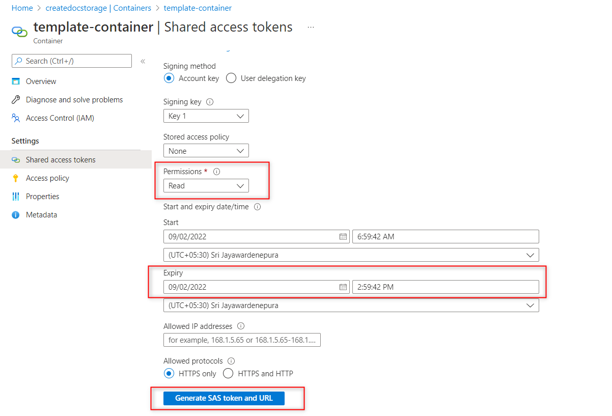Click the Allowed protocols info icon
The image size is (612, 416).
(231, 361)
